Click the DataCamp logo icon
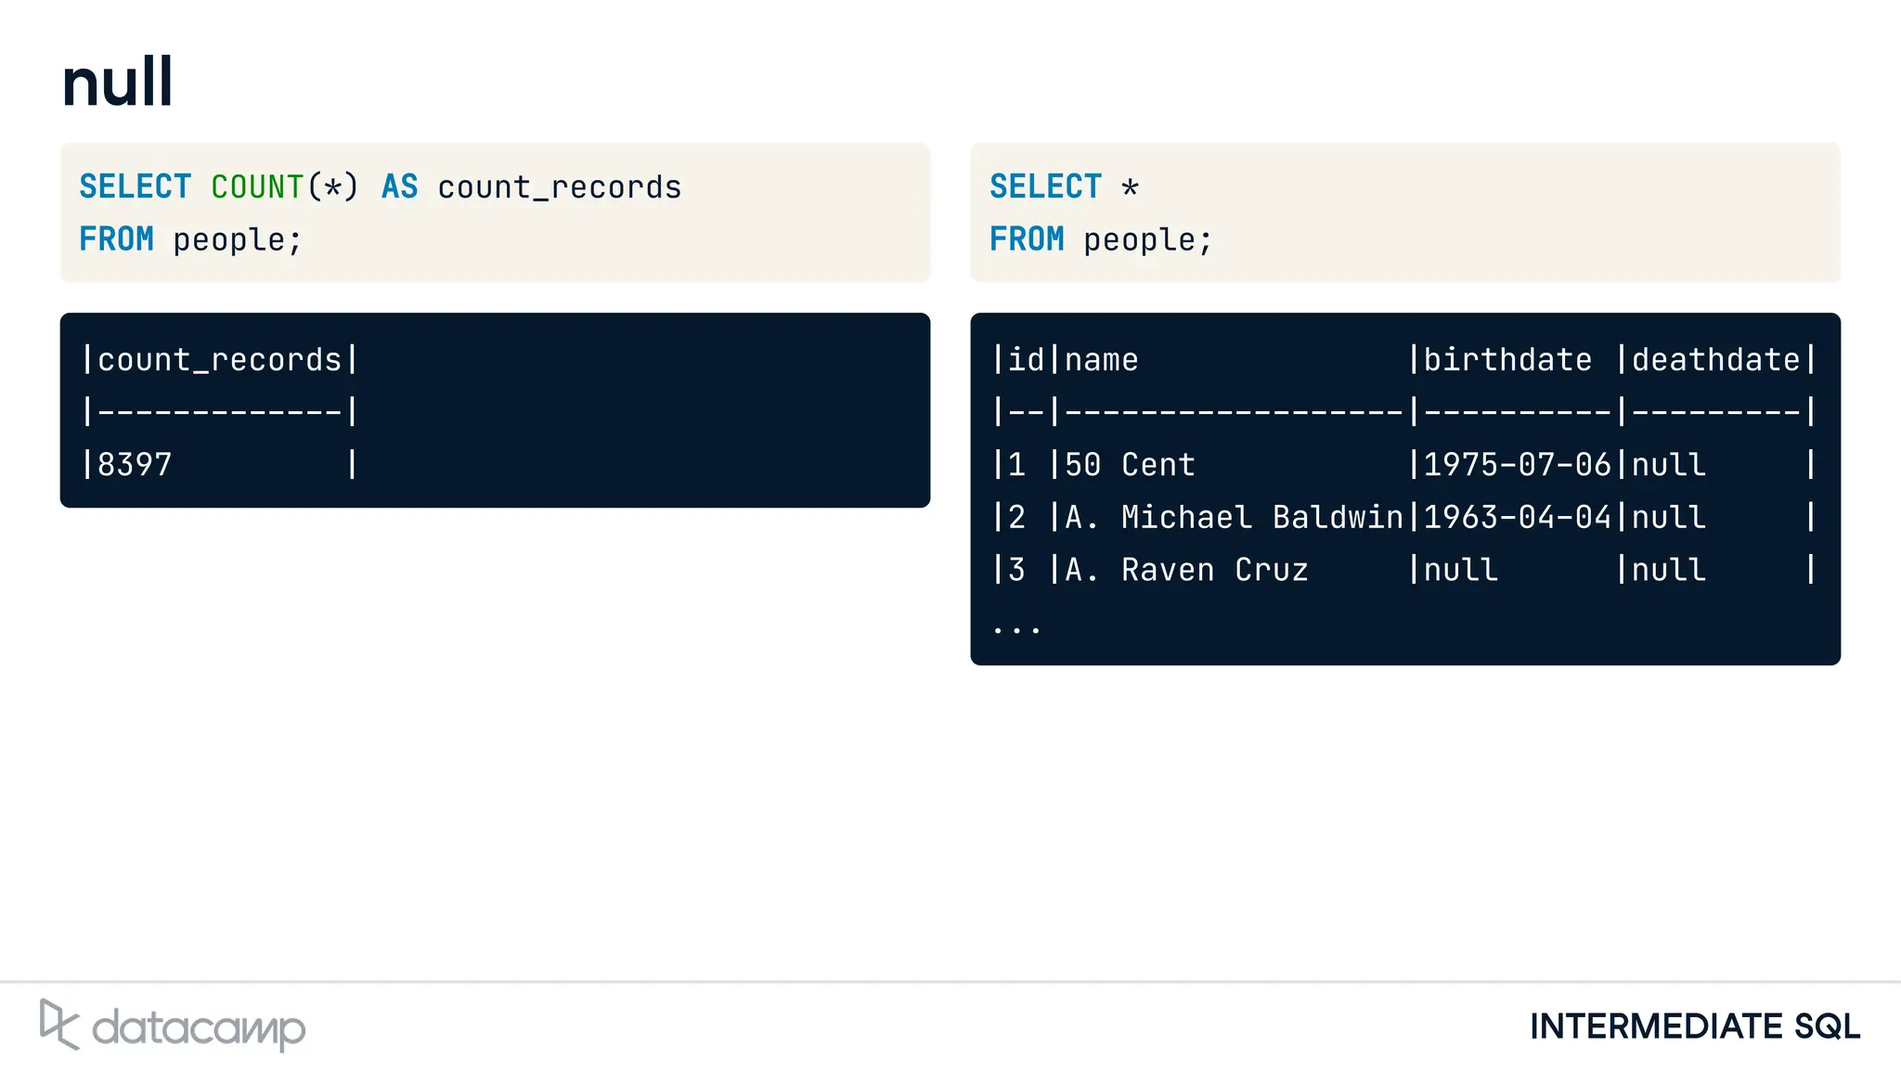This screenshot has width=1901, height=1071. 59,1025
